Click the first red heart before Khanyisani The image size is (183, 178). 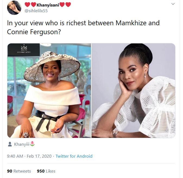(27, 5)
